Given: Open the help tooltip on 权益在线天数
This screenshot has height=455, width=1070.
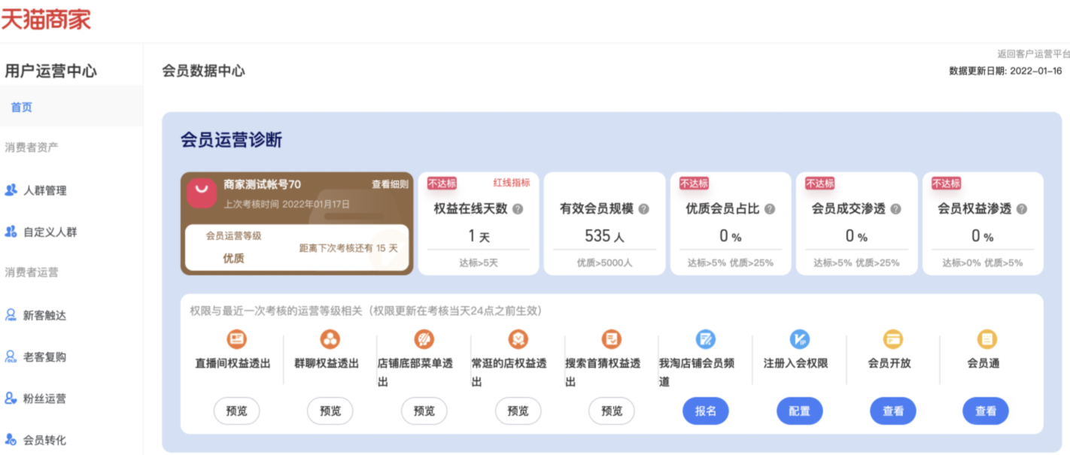Looking at the screenshot, I should [x=517, y=210].
